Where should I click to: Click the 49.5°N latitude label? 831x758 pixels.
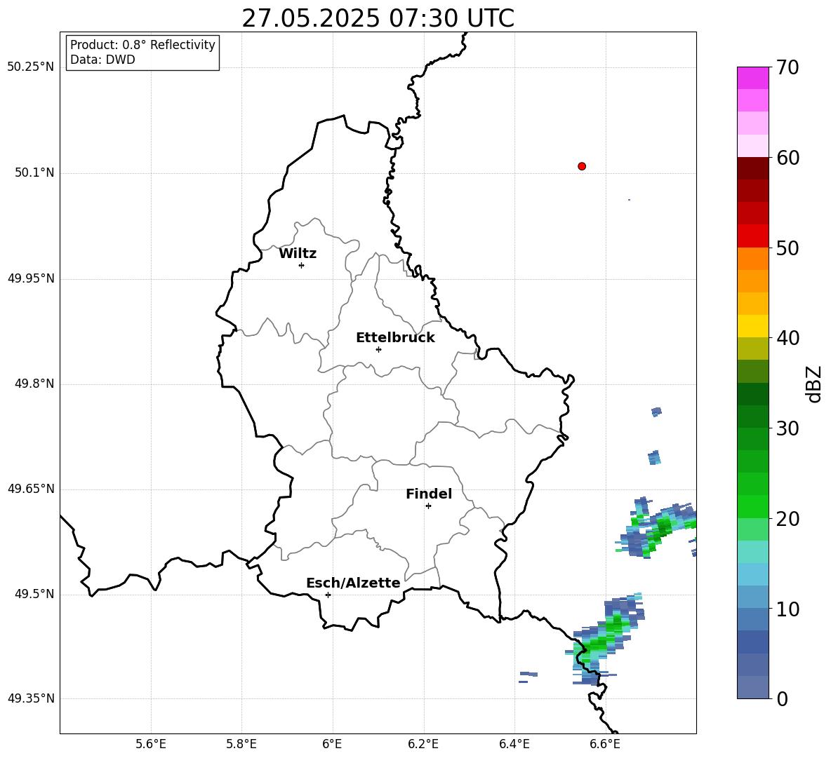pyautogui.click(x=34, y=594)
